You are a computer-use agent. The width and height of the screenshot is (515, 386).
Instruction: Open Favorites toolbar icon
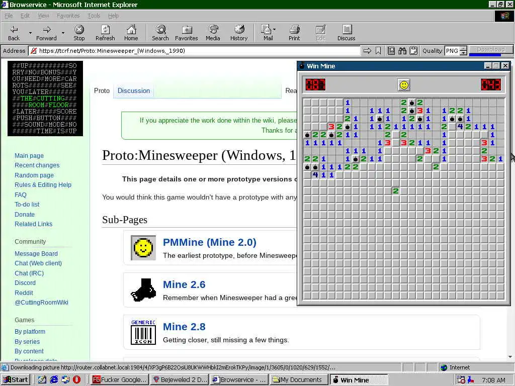[187, 30]
